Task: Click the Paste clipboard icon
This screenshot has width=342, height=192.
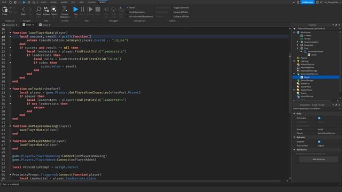Action: pos(5,10)
